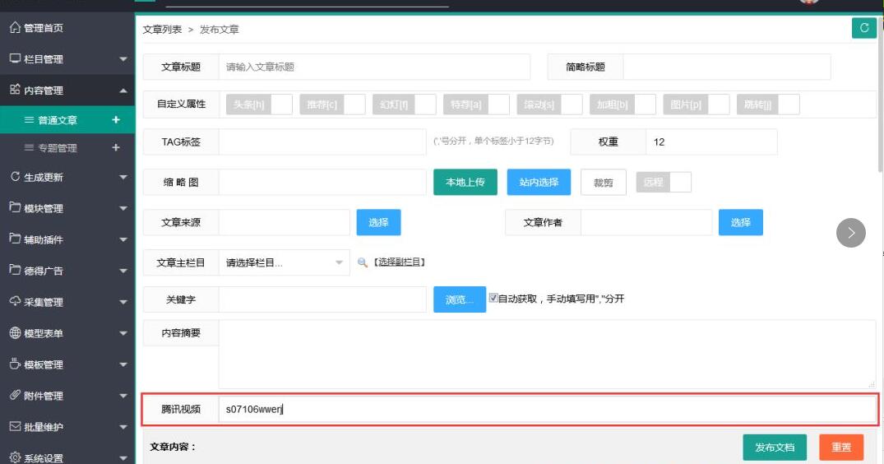Screen dimensions: 884x464
Task: Click the orange 重置 button
Action: tap(841, 447)
